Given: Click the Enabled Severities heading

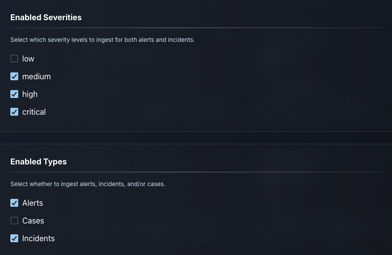Looking at the screenshot, I should tap(46, 17).
